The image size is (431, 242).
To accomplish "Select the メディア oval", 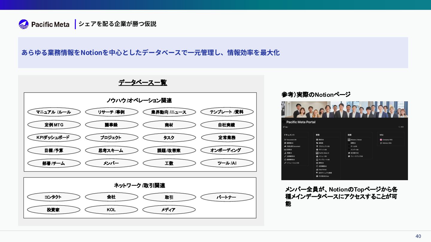I will tap(169, 210).
